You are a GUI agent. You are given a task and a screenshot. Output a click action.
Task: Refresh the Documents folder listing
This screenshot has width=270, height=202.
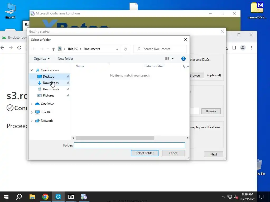(126, 49)
